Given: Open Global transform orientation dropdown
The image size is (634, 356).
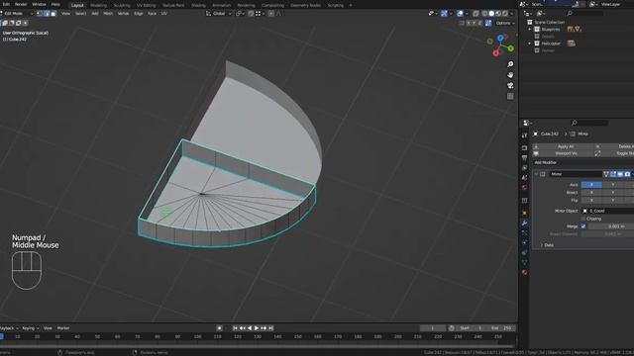Looking at the screenshot, I should point(219,13).
